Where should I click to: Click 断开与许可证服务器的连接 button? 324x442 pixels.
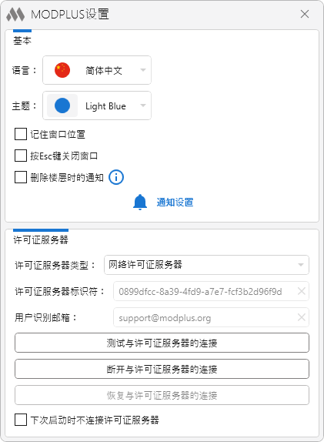[162, 369]
